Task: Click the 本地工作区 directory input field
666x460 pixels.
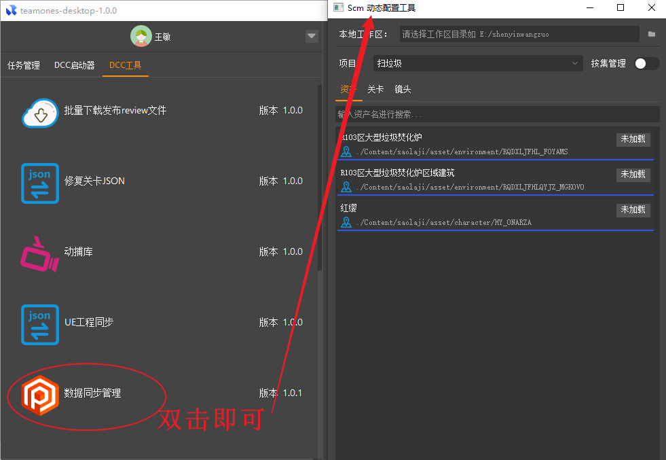Action: (519, 34)
